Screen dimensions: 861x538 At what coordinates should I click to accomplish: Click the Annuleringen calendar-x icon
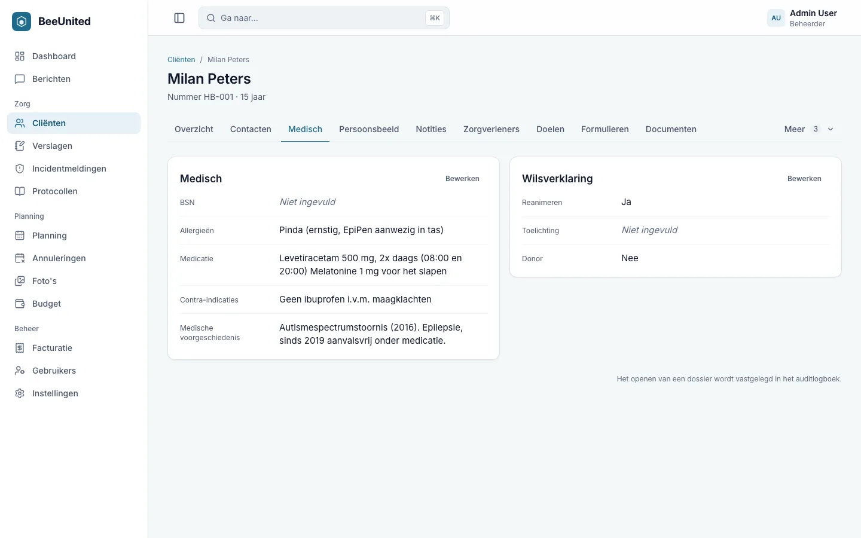20,258
